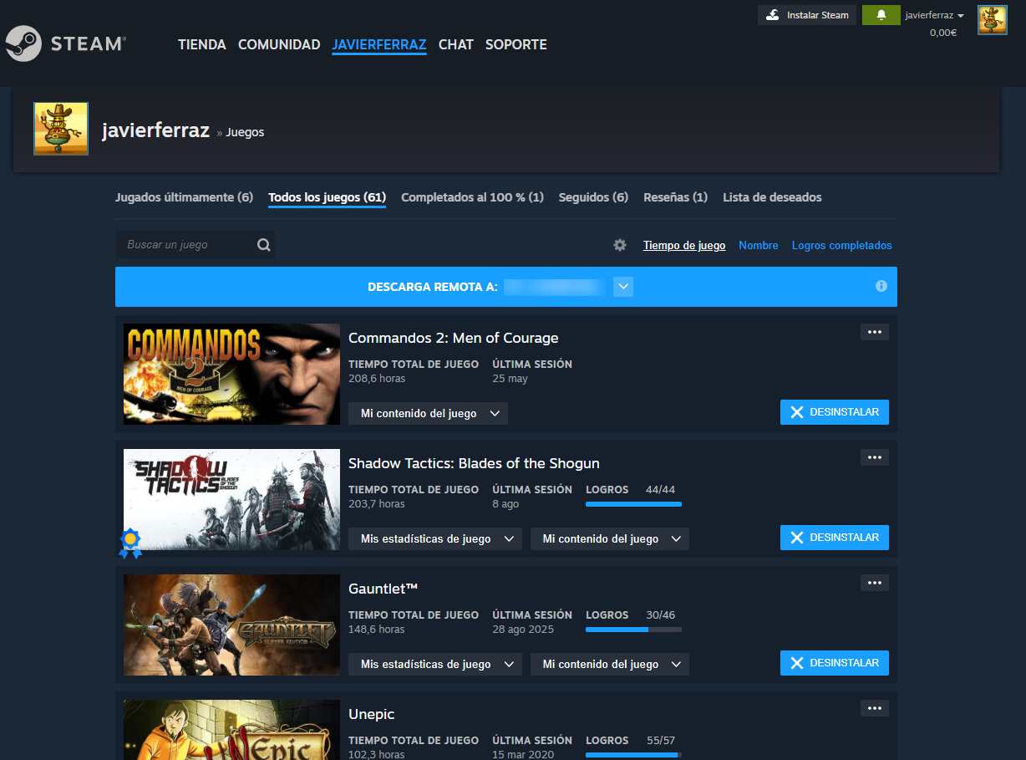The width and height of the screenshot is (1026, 760).
Task: Uninstall Gauntlet with DESINSTALAR button
Action: coord(835,663)
